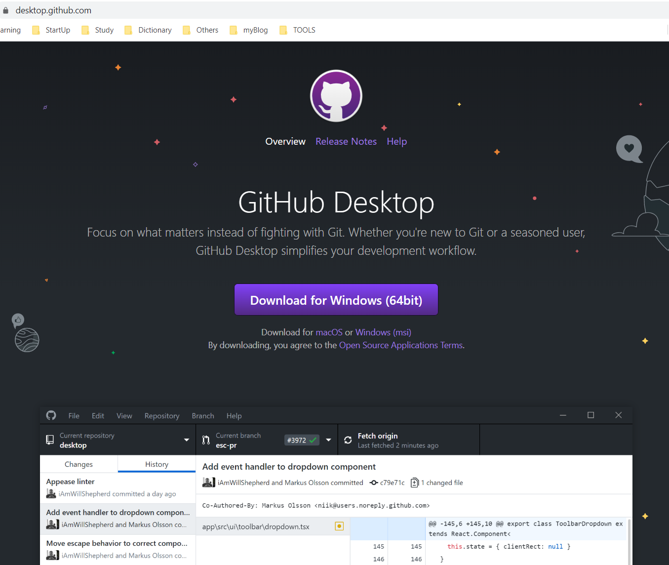Select the Add event handler to dropdown commit row
This screenshot has height=565, width=669.
click(118, 519)
